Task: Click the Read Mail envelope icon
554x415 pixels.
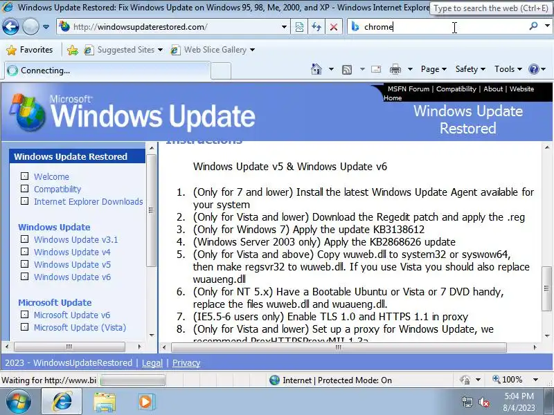Action: coord(376,69)
